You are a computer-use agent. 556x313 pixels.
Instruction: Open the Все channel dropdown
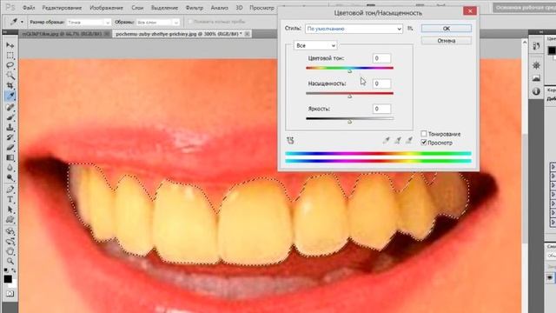[x=315, y=45]
